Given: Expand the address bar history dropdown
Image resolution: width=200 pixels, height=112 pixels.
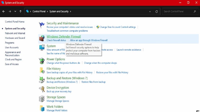Looking at the screenshot, I should (x=150, y=11).
